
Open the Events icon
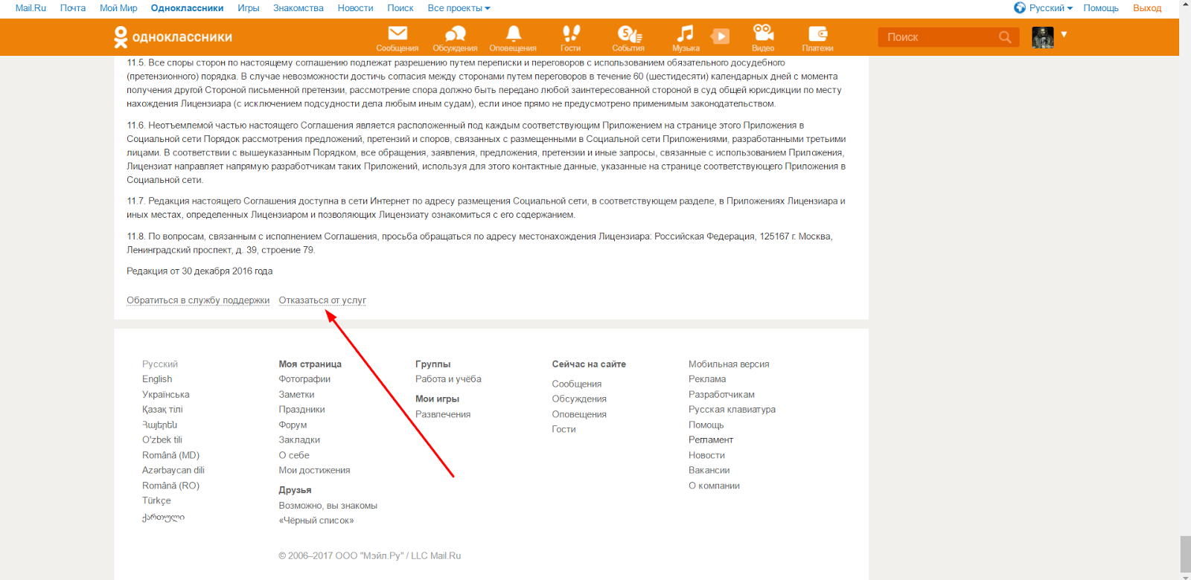click(x=629, y=33)
